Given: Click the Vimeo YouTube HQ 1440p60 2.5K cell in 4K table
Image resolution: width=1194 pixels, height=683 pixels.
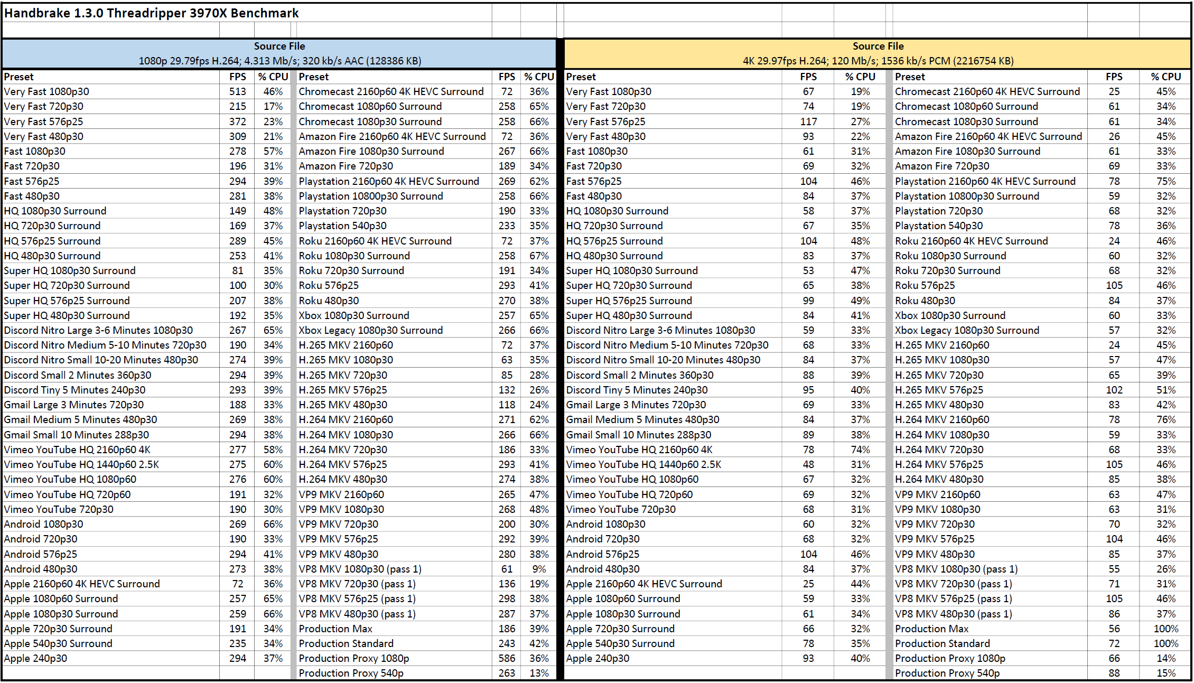Looking at the screenshot, I should coord(643,464).
